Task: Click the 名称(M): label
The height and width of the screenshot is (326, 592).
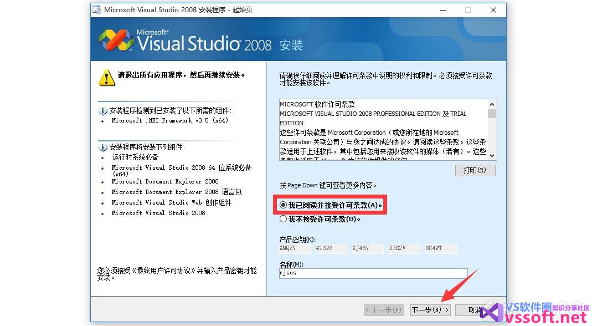Action: pyautogui.click(x=291, y=264)
